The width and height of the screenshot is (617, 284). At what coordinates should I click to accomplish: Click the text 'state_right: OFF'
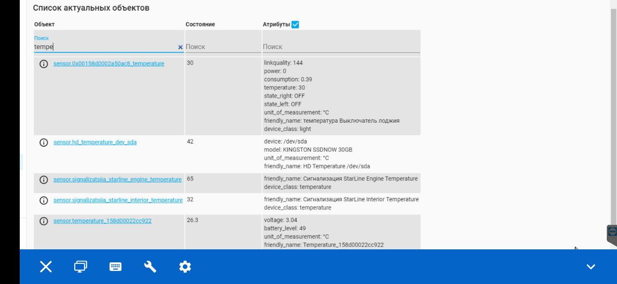pyautogui.click(x=284, y=96)
